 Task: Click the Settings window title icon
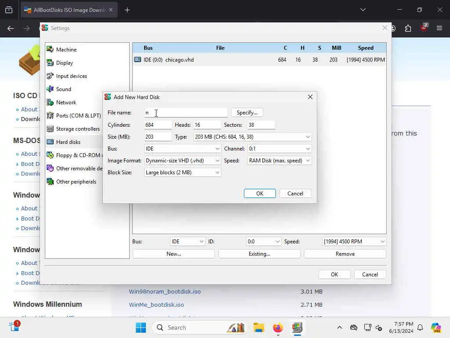[x=45, y=28]
